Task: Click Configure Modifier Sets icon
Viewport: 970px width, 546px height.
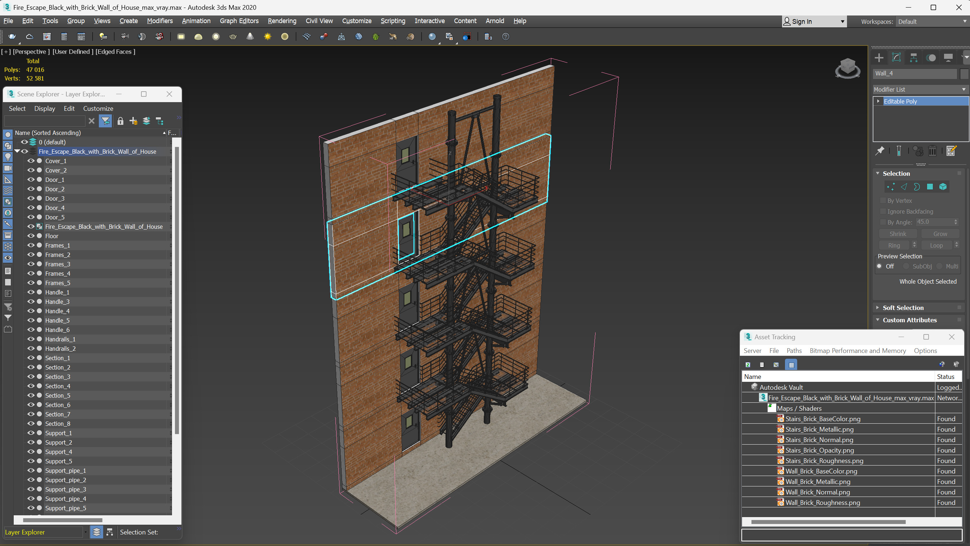Action: coord(951,151)
